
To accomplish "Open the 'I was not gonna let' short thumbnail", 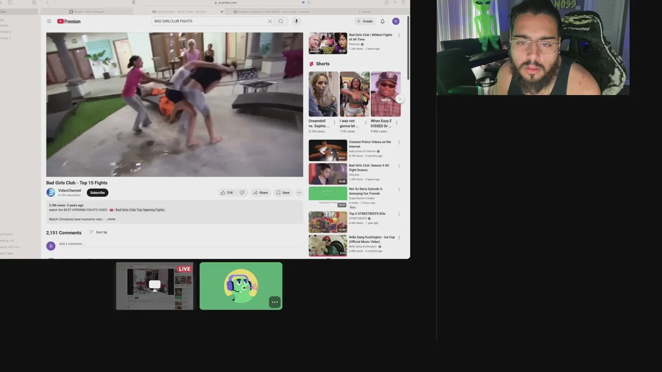I will pyautogui.click(x=354, y=94).
